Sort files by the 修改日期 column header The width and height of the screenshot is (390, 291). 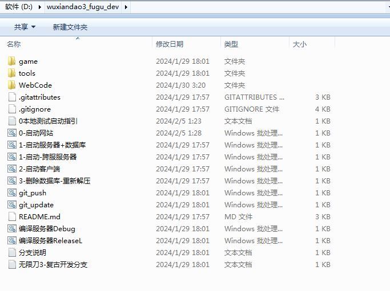pos(170,44)
